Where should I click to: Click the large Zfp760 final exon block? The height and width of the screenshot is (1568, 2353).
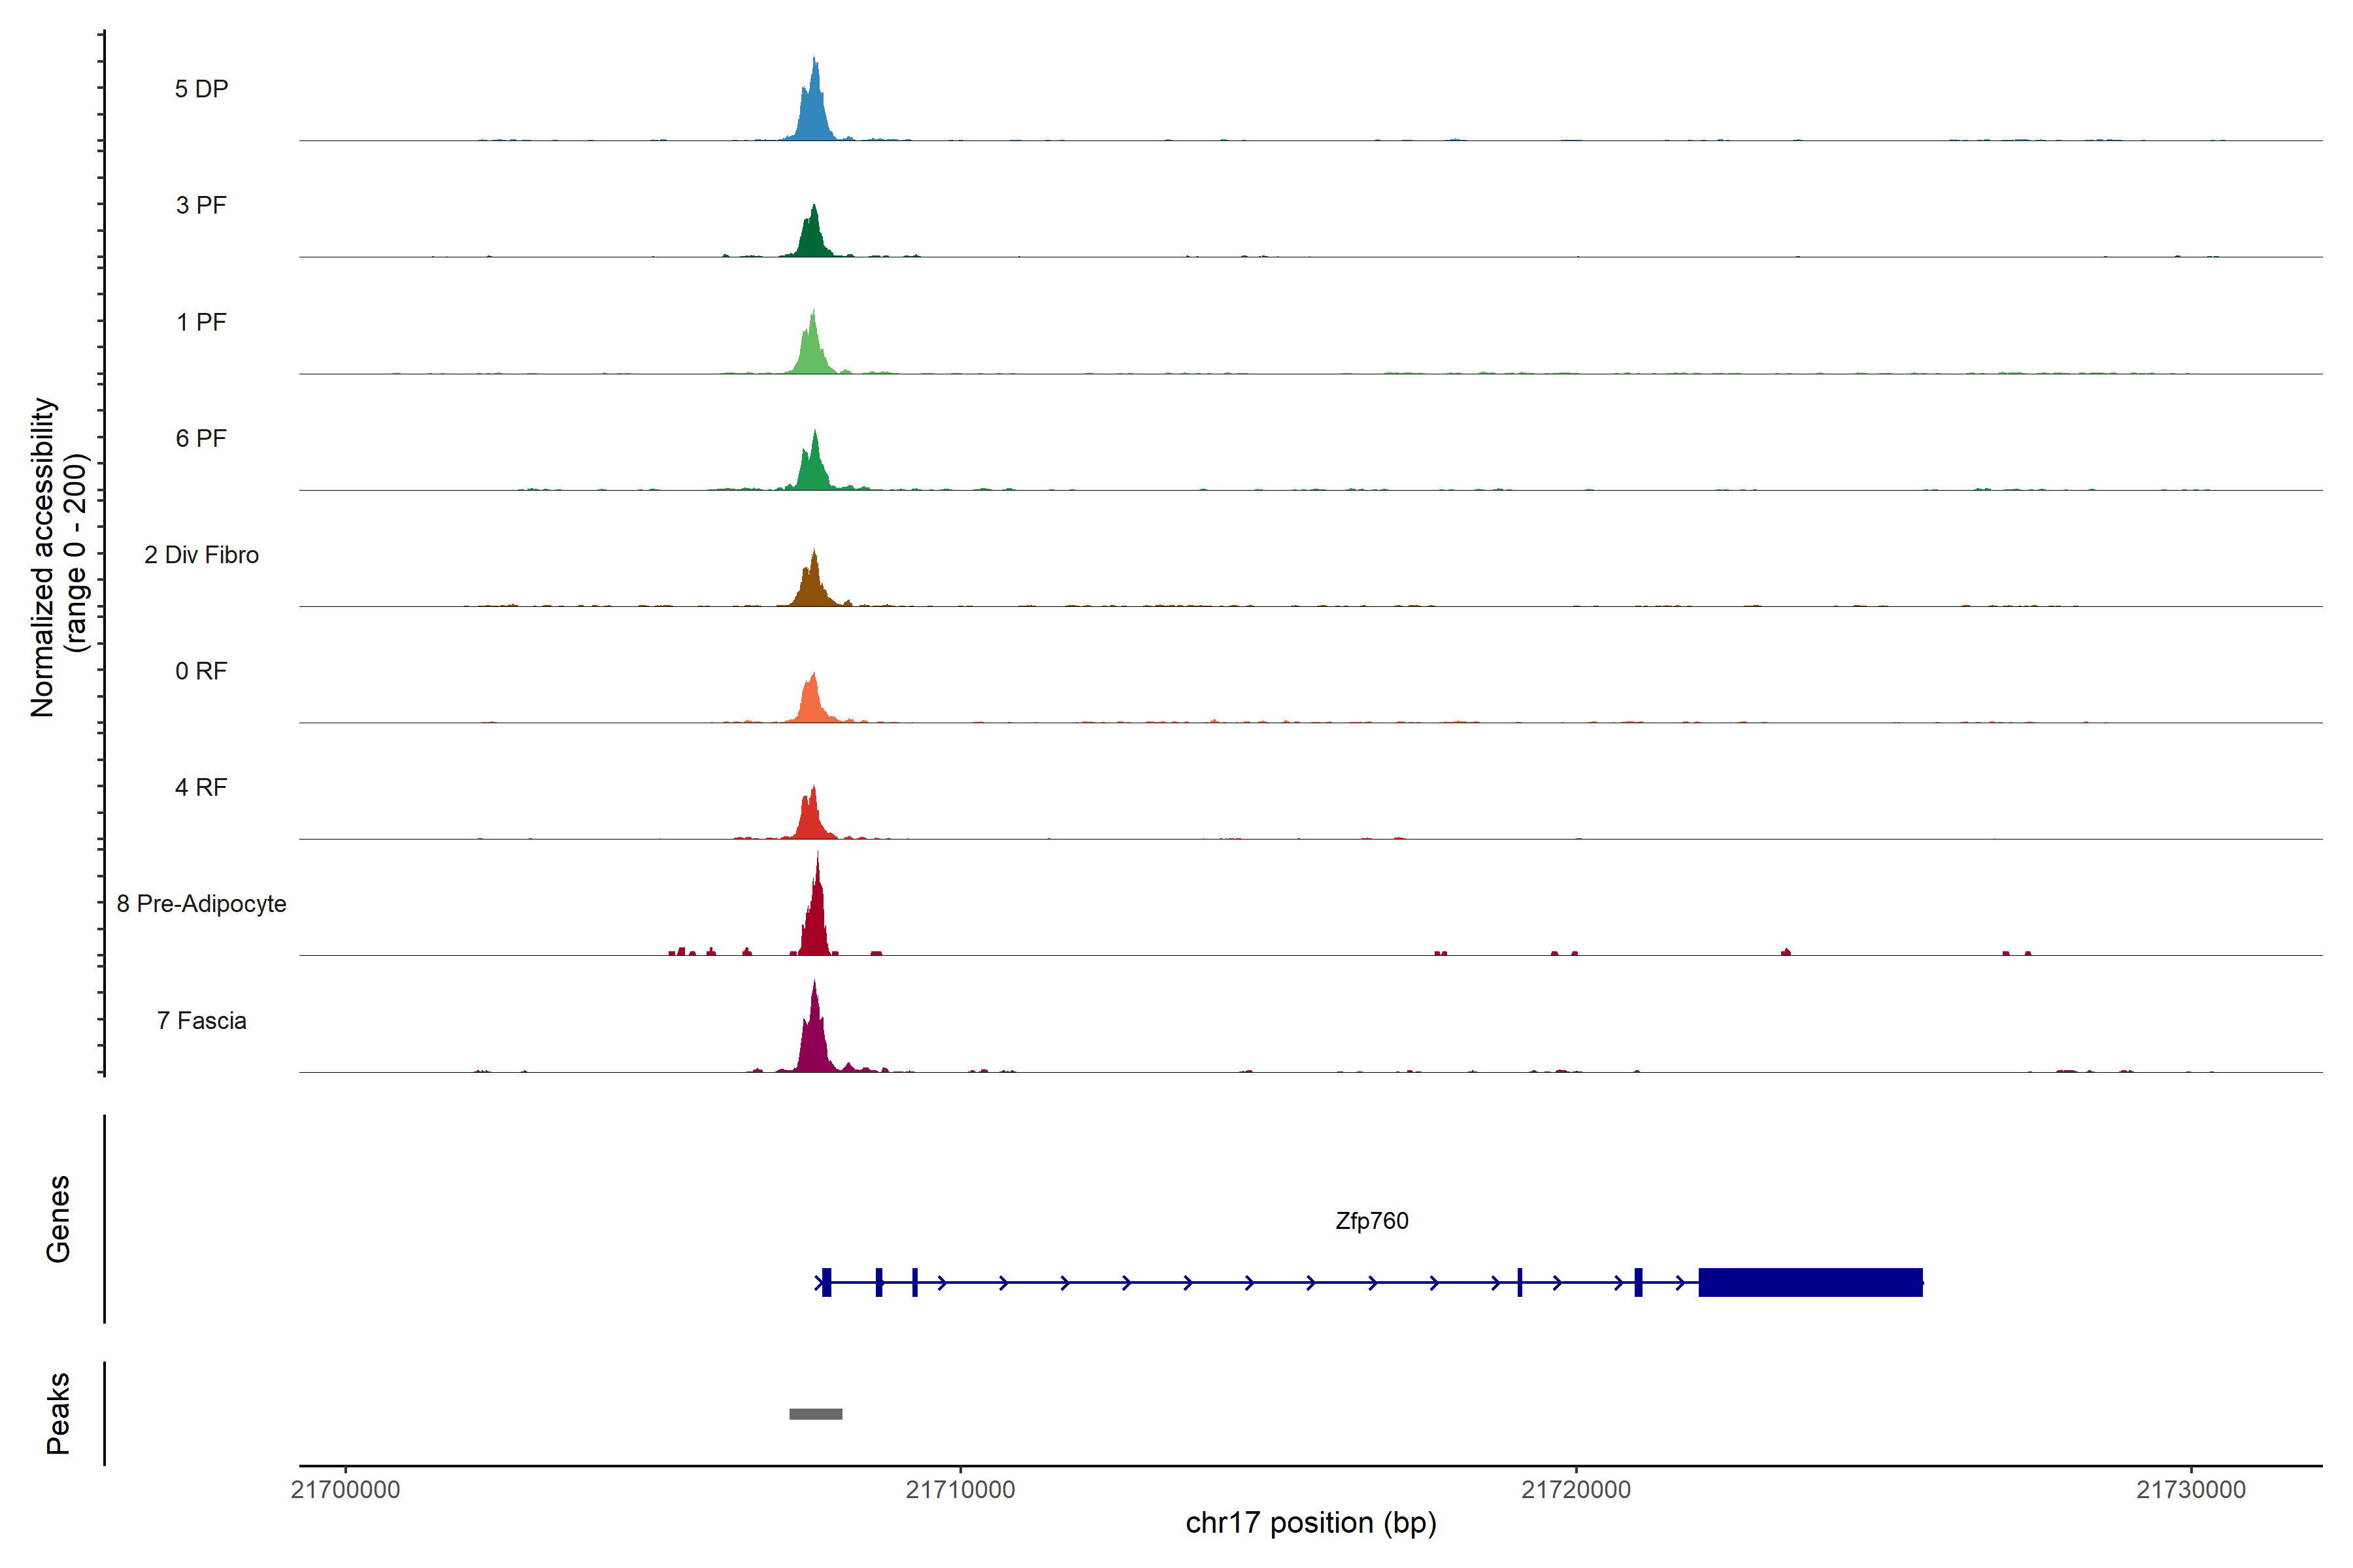point(1810,1282)
